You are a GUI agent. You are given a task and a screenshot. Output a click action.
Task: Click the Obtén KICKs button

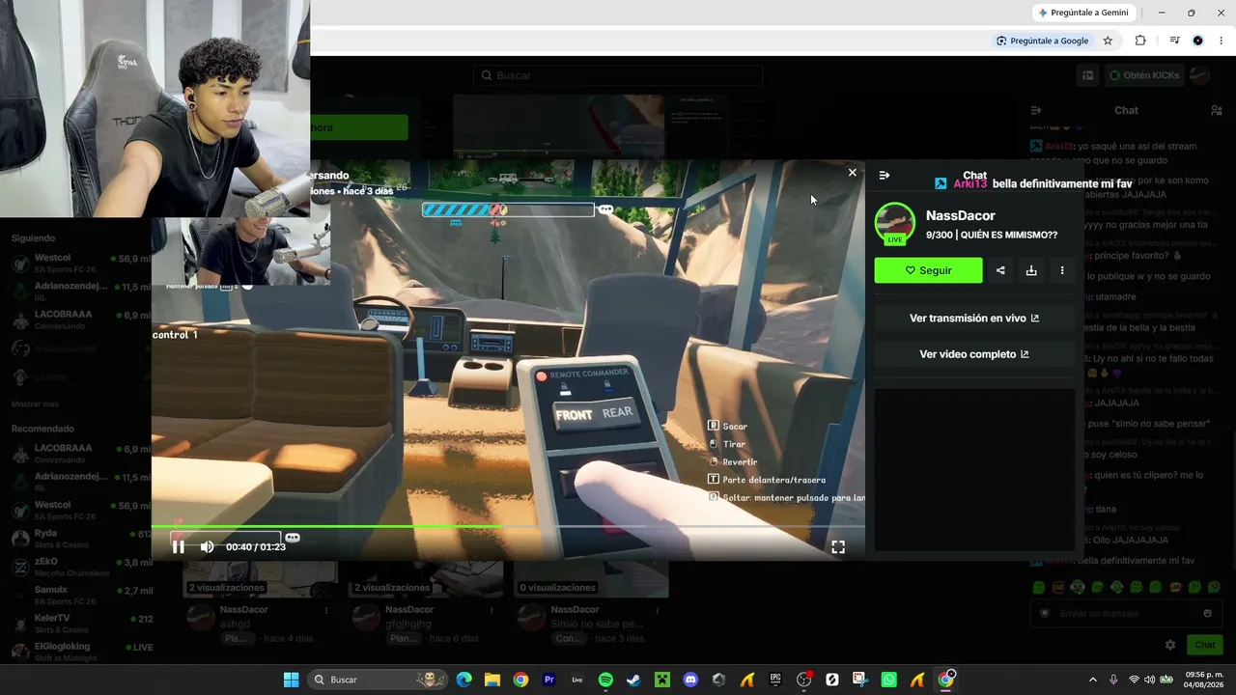click(1144, 75)
